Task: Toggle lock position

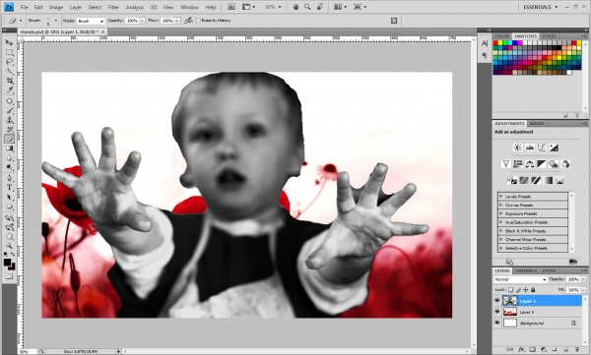Action: click(x=525, y=290)
